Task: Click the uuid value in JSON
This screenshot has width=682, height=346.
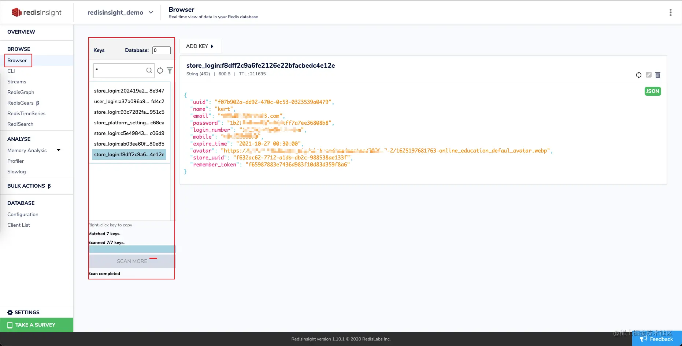Action: click(x=273, y=102)
